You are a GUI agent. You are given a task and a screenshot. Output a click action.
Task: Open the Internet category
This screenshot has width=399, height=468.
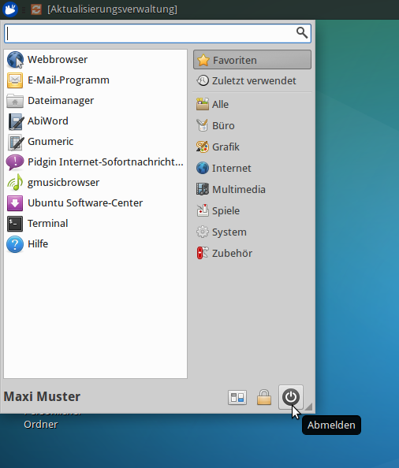point(252,169)
